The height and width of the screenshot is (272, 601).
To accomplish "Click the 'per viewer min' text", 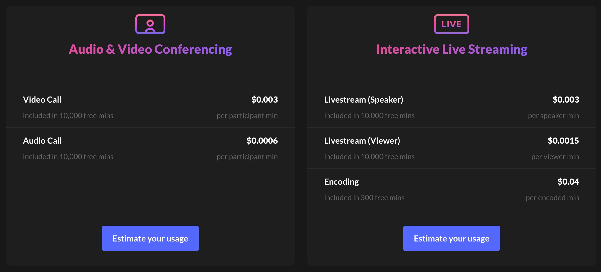I will point(555,157).
